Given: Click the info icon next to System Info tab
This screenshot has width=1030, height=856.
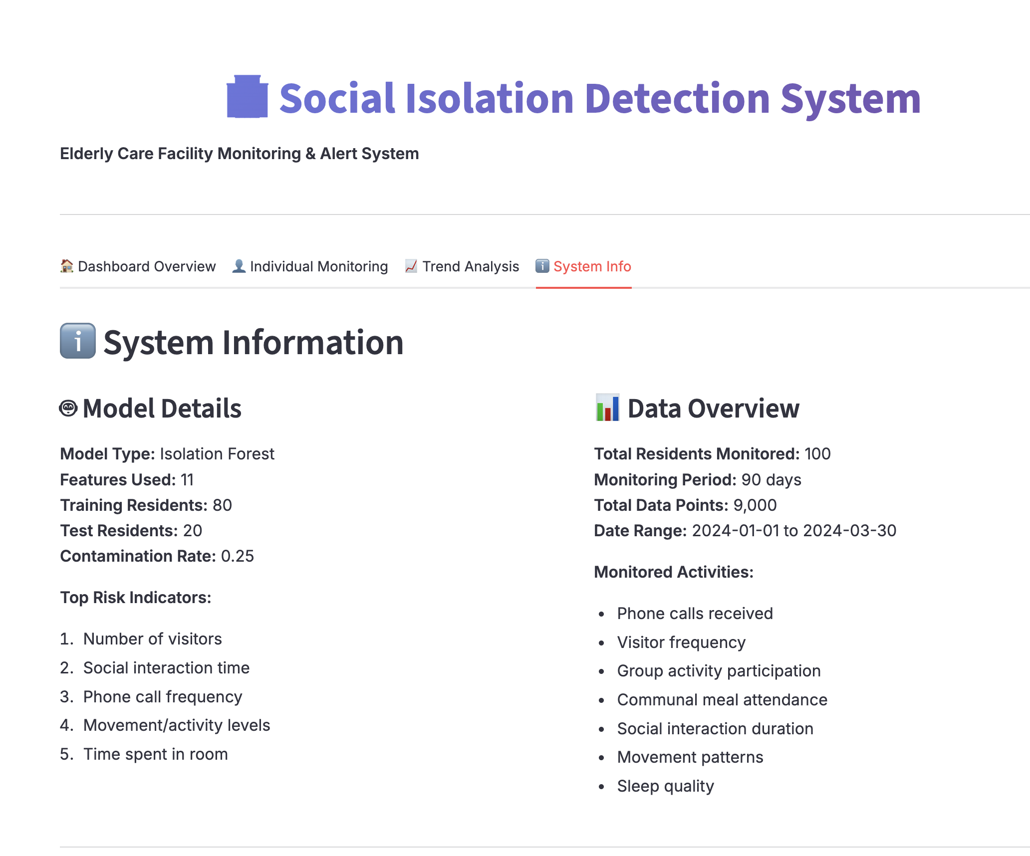Looking at the screenshot, I should [x=542, y=266].
